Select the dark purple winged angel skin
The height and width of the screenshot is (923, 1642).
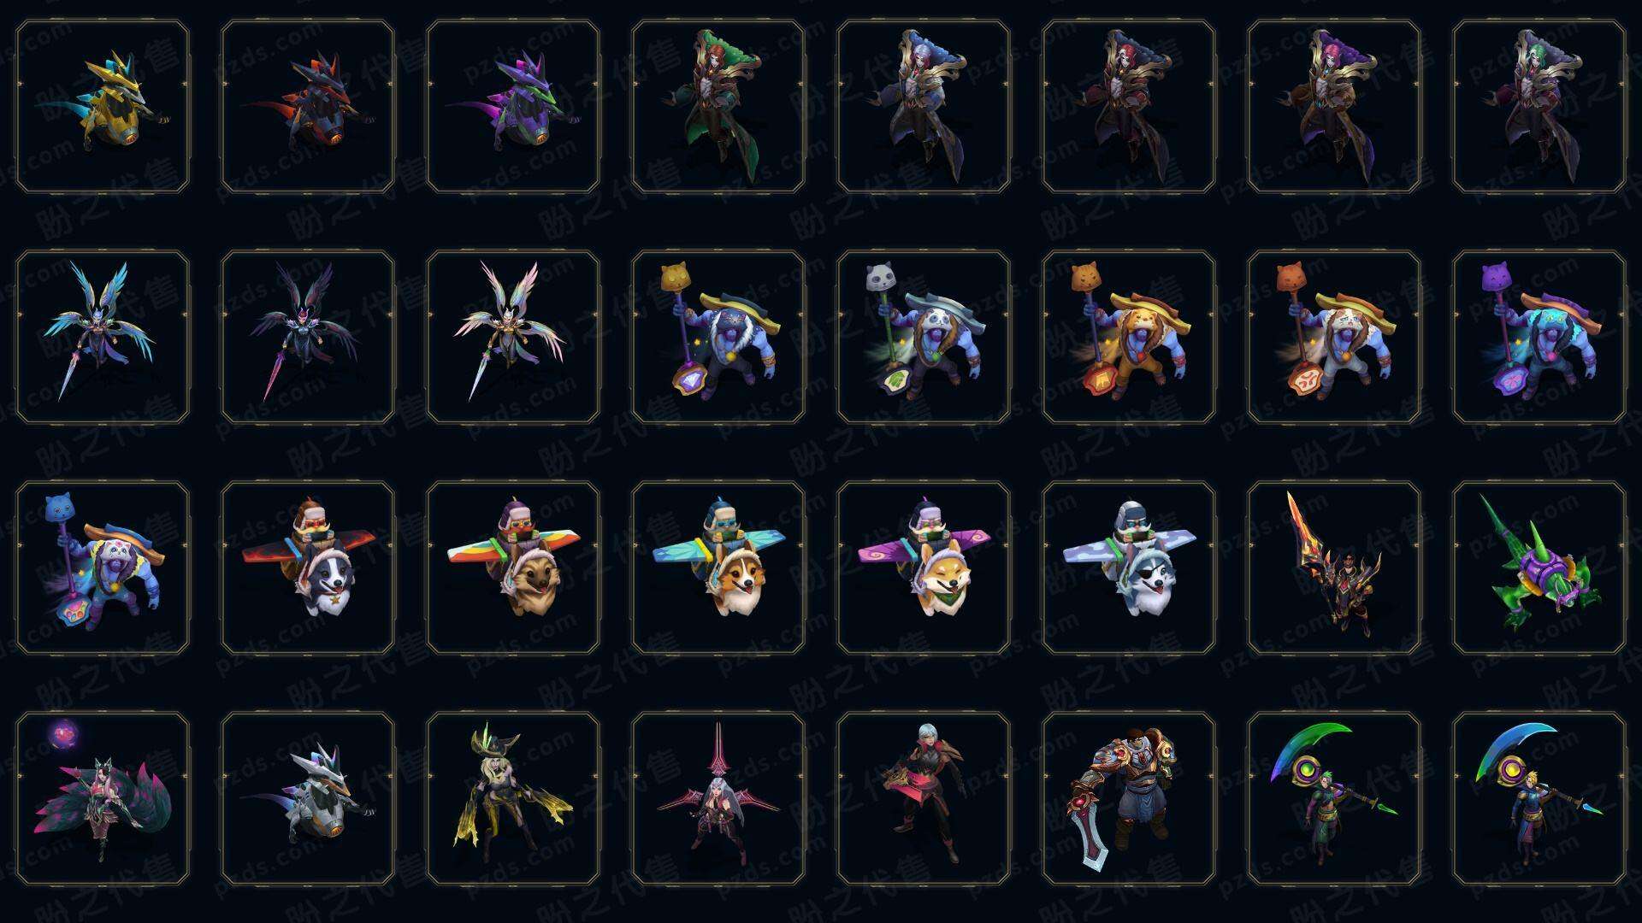pos(308,337)
